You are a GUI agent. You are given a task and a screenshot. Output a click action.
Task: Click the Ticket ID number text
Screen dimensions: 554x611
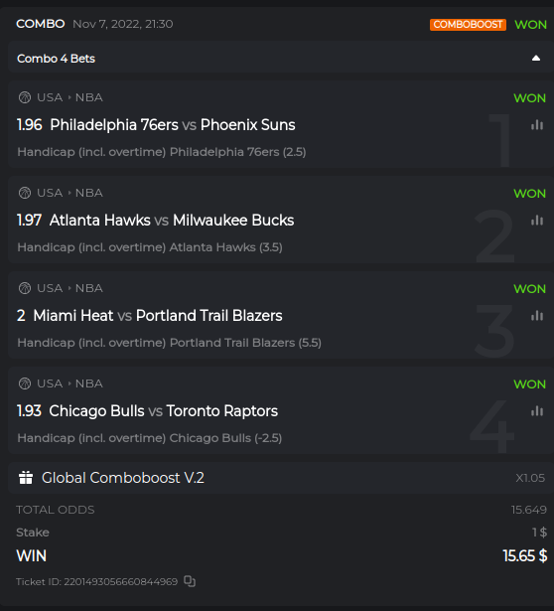121,582
